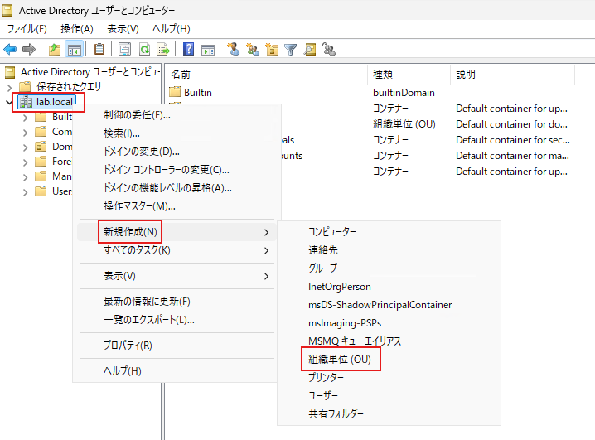
Task: Click the Up one level folder icon
Action: coord(55,49)
